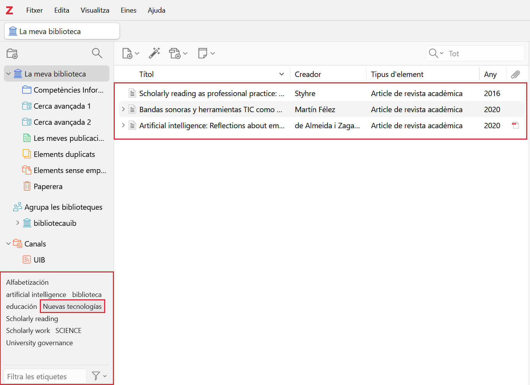Open the New Item dropdown arrow

[137, 54]
